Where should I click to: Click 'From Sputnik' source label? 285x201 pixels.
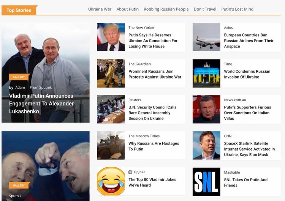coord(41,88)
